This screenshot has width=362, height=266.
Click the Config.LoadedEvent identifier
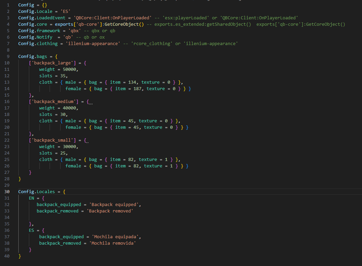click(42, 18)
